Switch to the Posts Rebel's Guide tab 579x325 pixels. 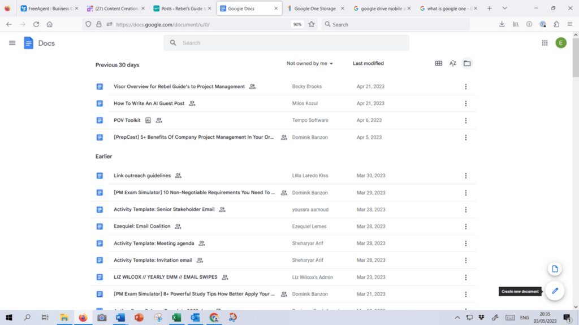pyautogui.click(x=182, y=8)
